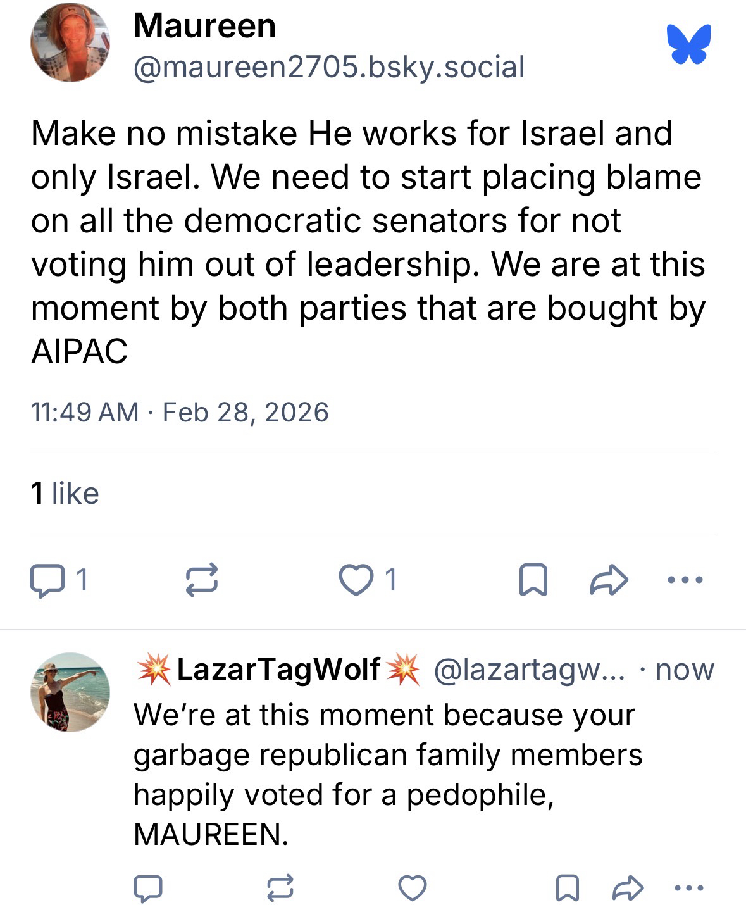Open three-dot menu on LazarTagWolf's reply

(689, 888)
